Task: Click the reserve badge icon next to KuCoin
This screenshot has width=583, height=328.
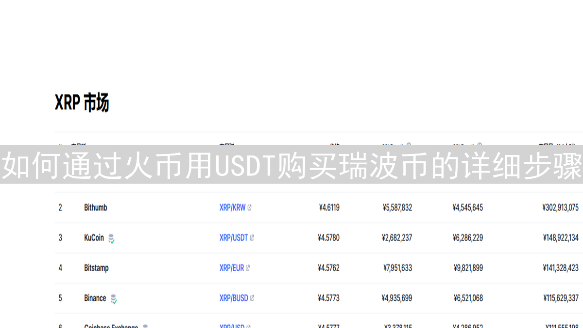Action: coord(111,239)
